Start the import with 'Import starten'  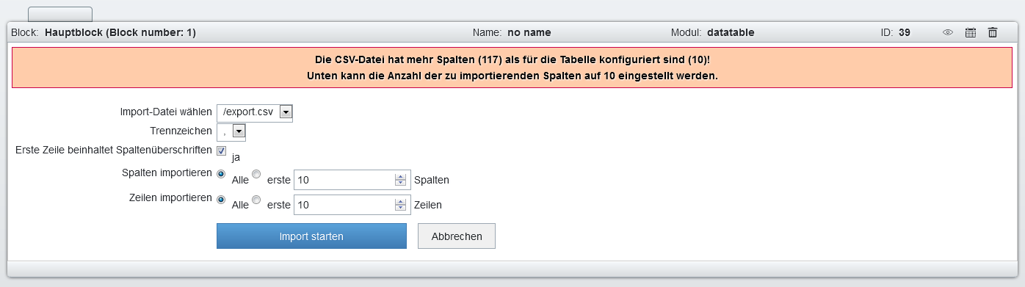(x=311, y=236)
